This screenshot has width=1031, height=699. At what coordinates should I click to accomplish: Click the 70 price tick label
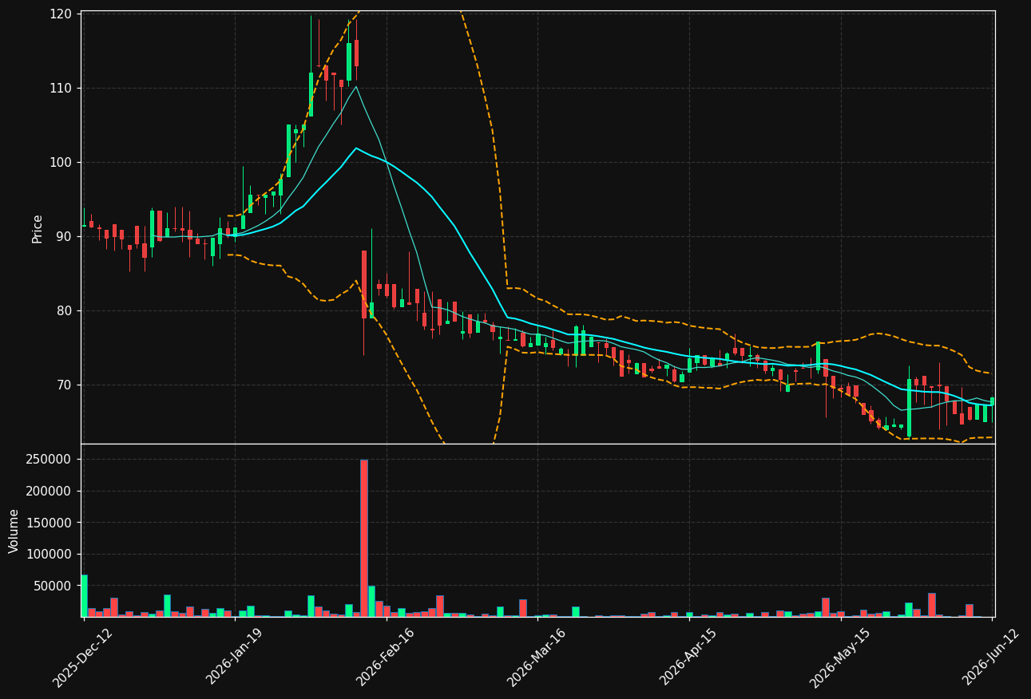(x=65, y=385)
